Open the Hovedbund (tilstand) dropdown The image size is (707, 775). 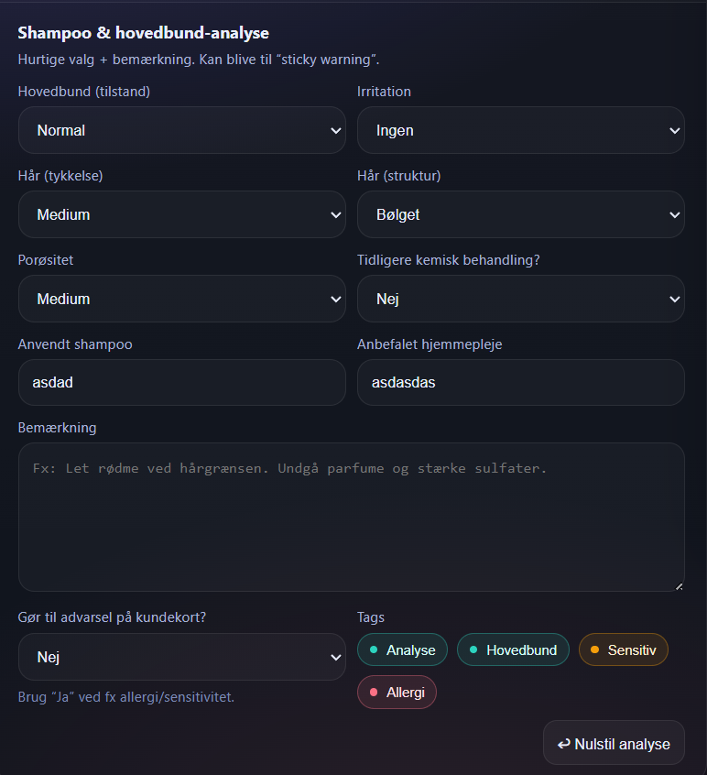181,130
